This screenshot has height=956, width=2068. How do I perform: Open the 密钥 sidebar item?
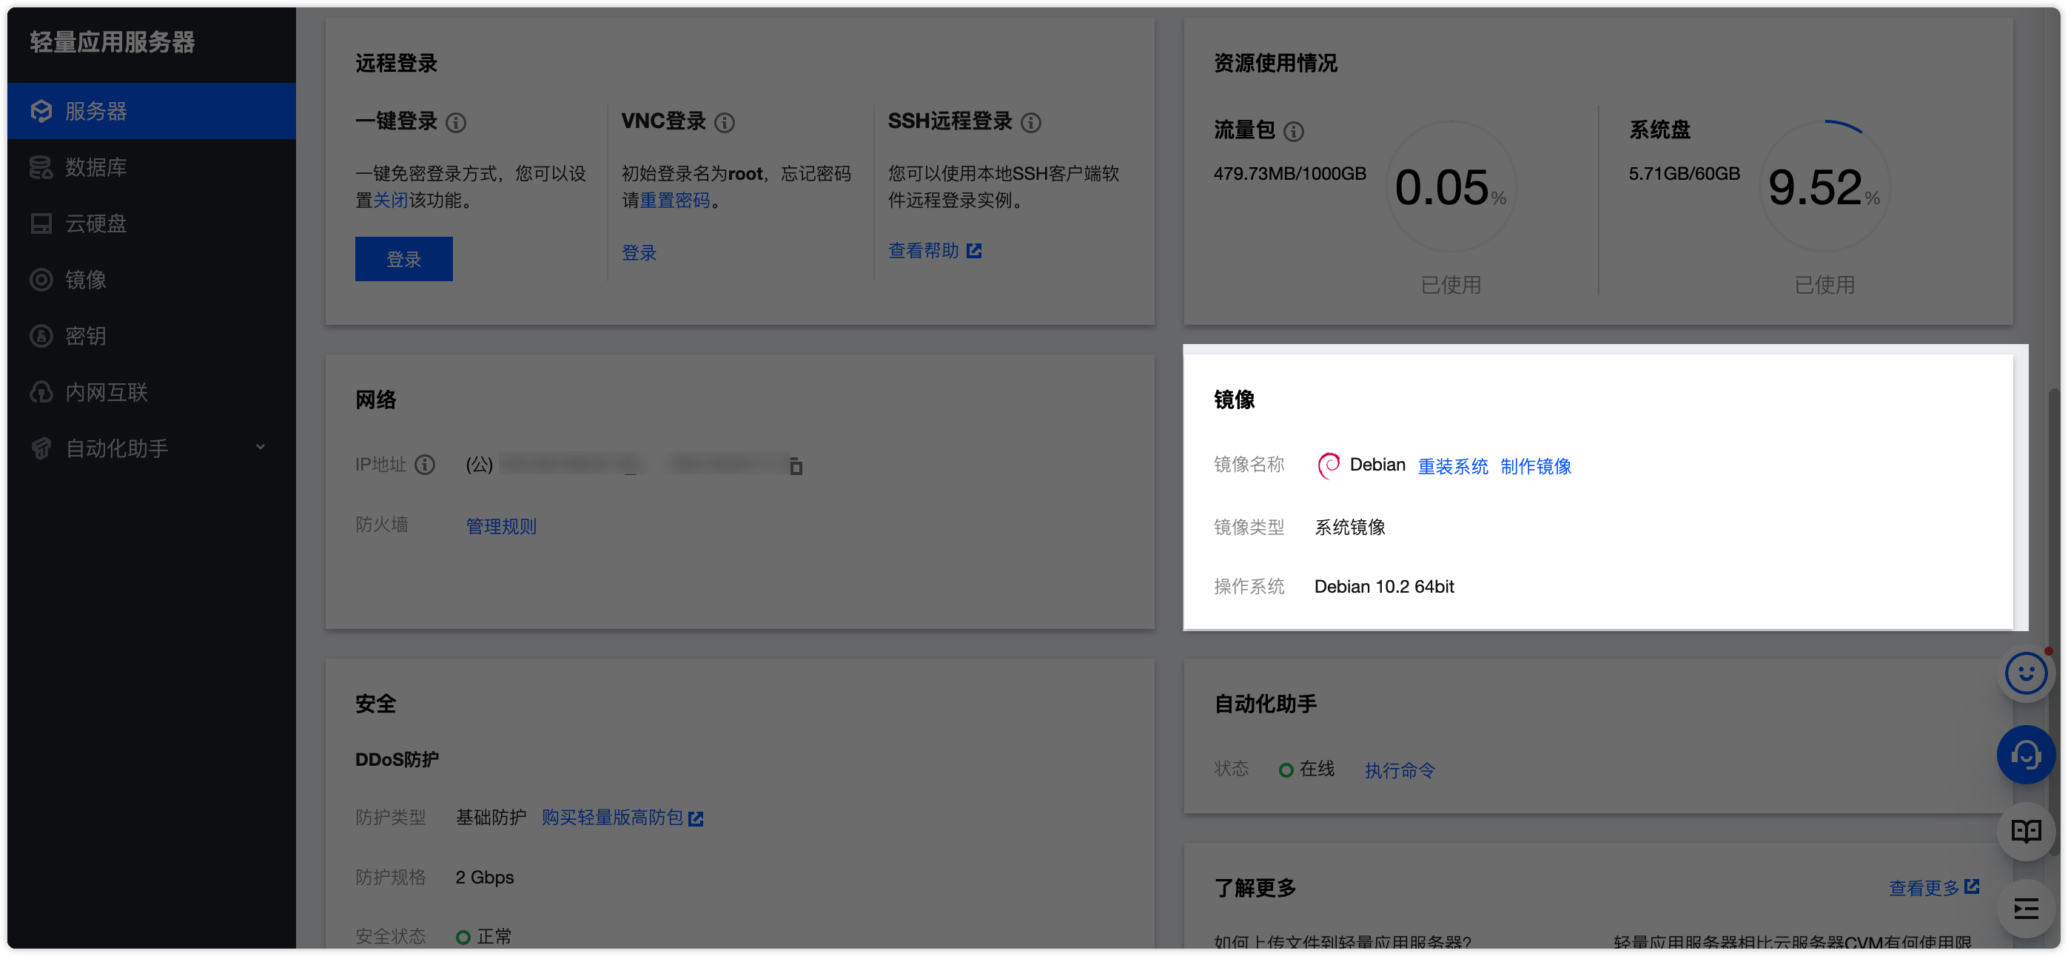tap(151, 335)
